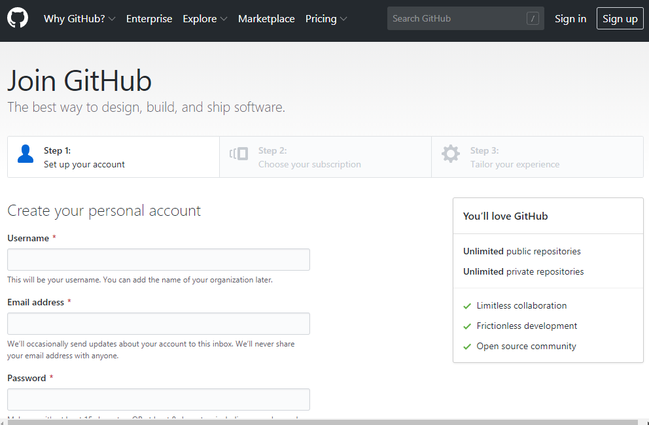Image resolution: width=649 pixels, height=425 pixels.
Task: Open Marketplace from the top navigation
Action: tap(266, 19)
